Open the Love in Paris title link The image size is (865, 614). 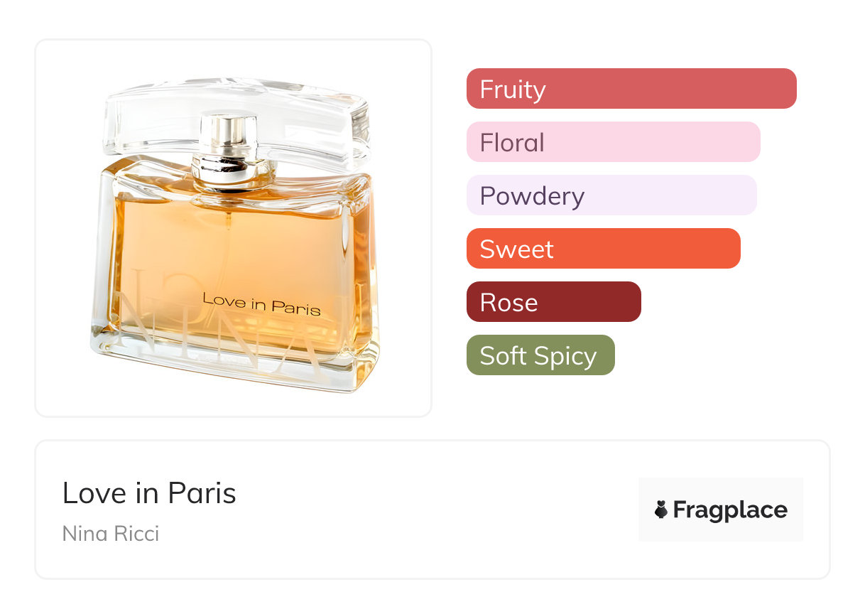149,493
